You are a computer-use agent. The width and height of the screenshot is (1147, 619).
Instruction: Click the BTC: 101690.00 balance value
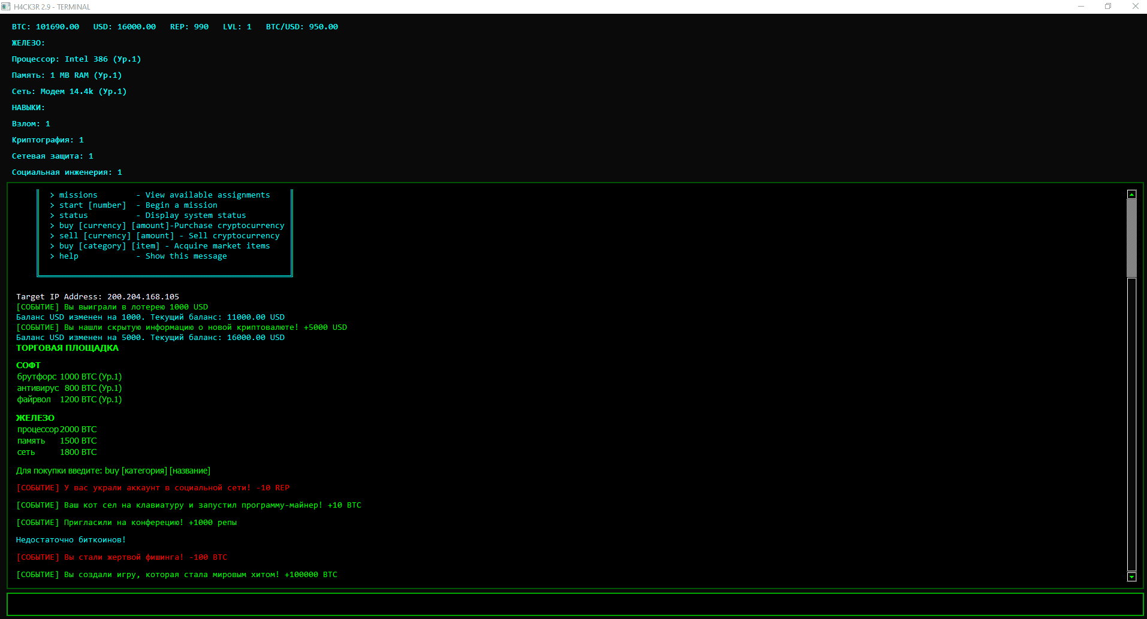coord(46,27)
